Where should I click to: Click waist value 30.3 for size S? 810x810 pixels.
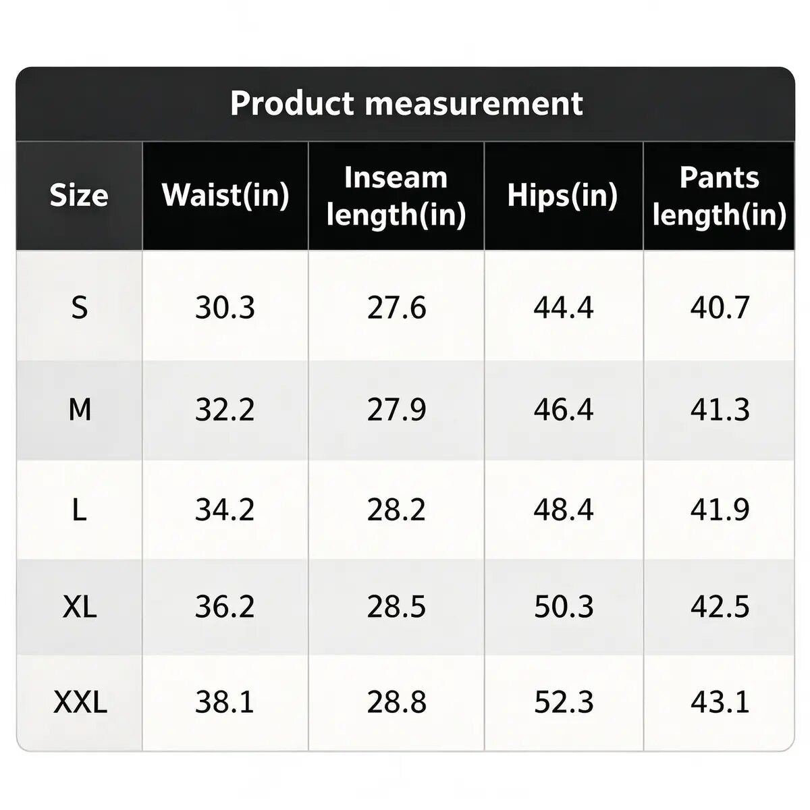click(x=225, y=308)
